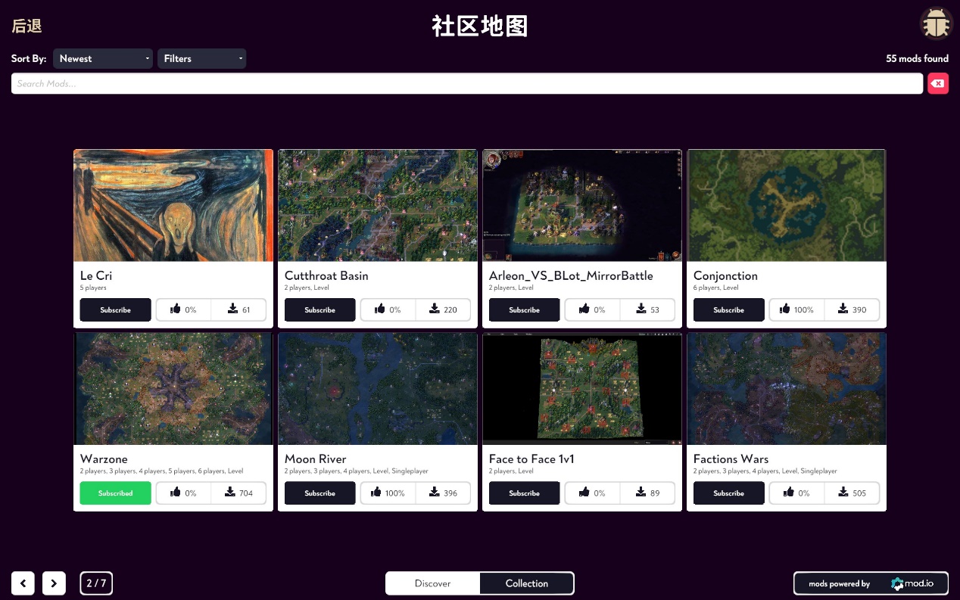
Task: Subscribe to the Conjonction map
Action: tap(729, 309)
